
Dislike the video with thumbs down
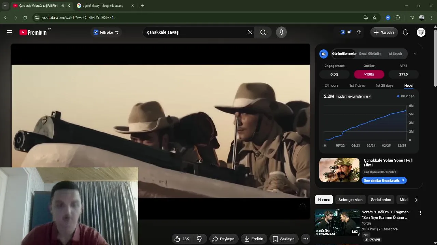coord(200,239)
